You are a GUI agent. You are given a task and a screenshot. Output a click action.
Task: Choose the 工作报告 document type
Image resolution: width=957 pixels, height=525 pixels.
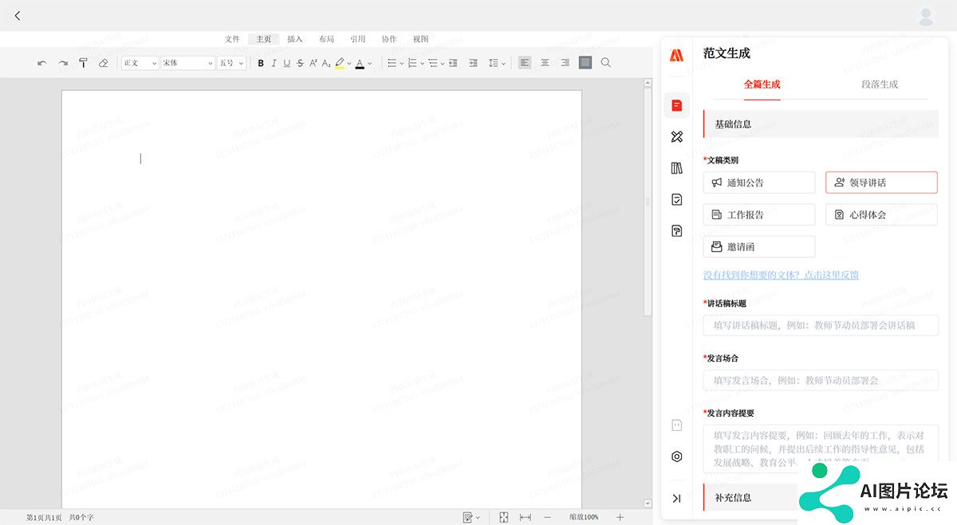[759, 214]
